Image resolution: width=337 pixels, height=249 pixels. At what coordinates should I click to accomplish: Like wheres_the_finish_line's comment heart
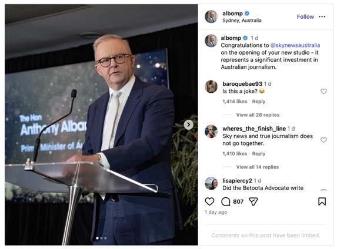pos(323,140)
